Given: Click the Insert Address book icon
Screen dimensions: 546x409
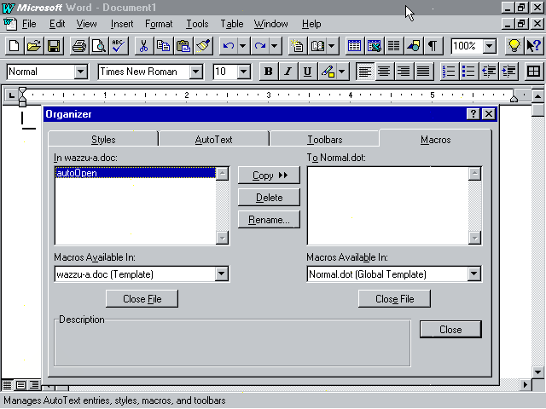Looking at the screenshot, I should (317, 46).
